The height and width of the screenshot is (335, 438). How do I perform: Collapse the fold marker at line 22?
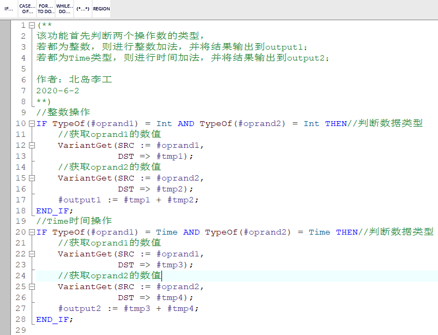[x=31, y=254]
